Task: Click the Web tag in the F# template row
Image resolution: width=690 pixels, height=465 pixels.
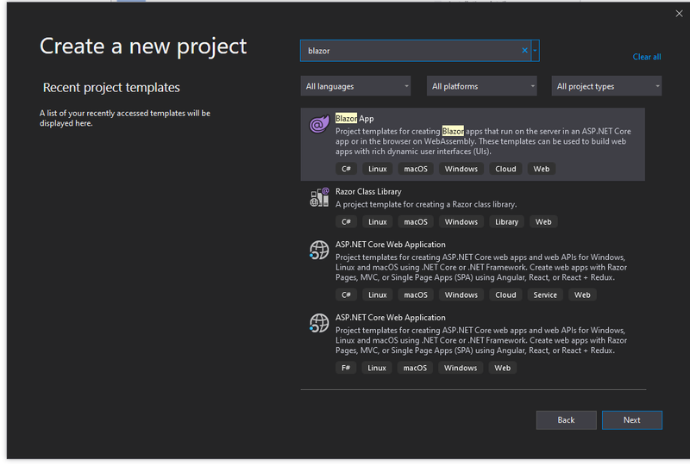Action: 502,368
